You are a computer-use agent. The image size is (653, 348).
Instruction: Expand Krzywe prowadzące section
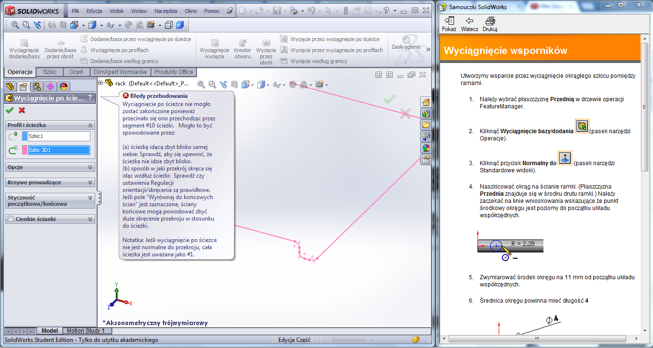pos(90,182)
